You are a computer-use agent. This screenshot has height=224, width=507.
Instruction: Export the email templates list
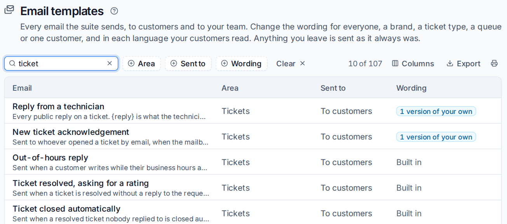[463, 64]
